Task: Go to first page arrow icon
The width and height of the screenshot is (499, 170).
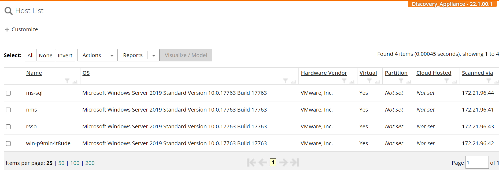Action: [251, 162]
